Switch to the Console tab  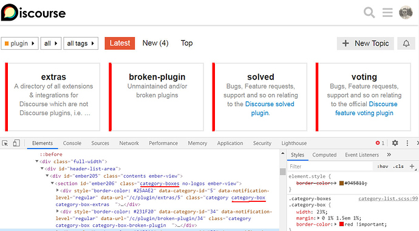(72, 143)
